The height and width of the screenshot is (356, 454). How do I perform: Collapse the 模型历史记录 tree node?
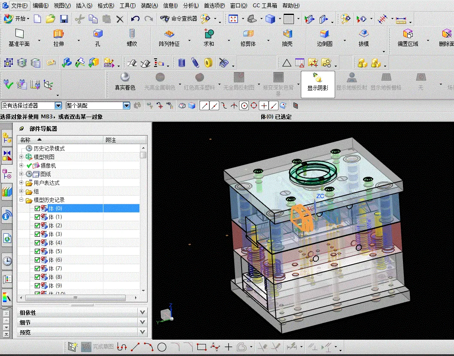pos(21,200)
